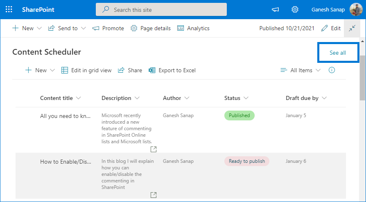Click the vertical scrollbar up arrow
Image resolution: width=366 pixels, height=202 pixels.
click(x=362, y=42)
